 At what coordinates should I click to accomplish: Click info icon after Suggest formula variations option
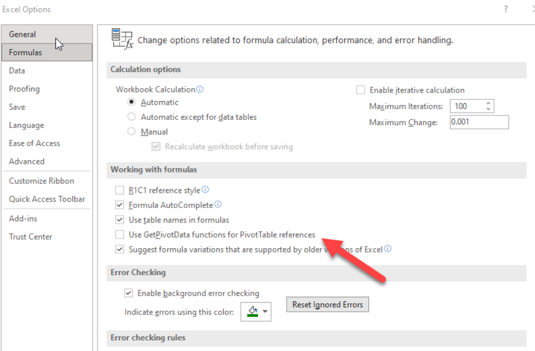(387, 249)
